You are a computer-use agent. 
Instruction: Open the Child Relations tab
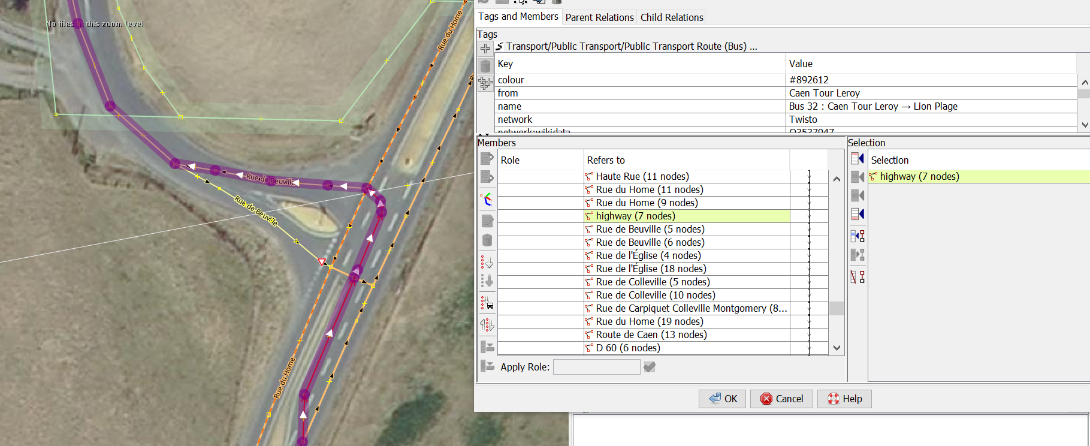pos(672,17)
